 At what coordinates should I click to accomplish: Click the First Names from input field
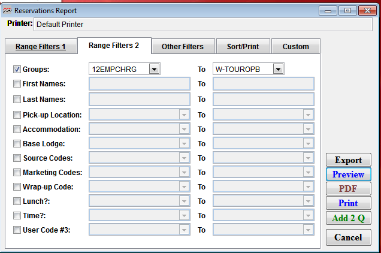click(x=140, y=84)
